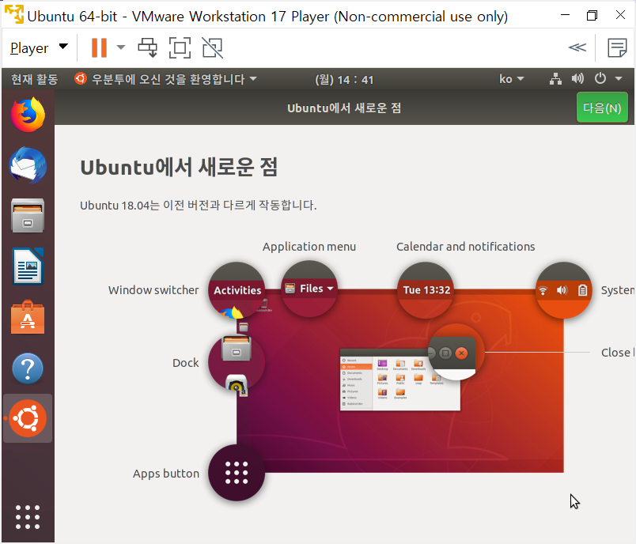The image size is (636, 544).
Task: Click the Files menu circle in the illustration
Action: tap(309, 289)
